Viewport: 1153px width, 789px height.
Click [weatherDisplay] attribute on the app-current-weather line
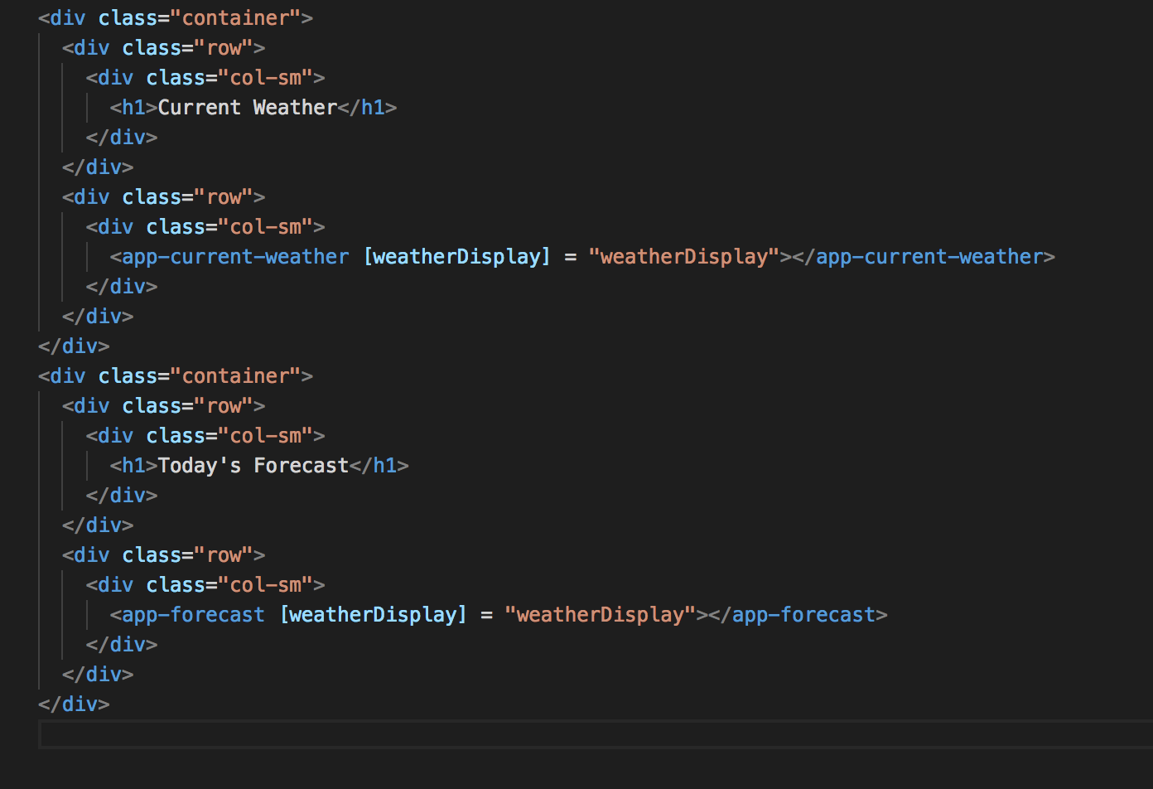457,257
